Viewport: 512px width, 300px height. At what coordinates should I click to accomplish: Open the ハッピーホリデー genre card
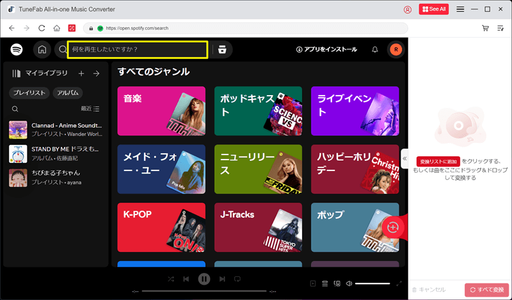click(x=355, y=169)
